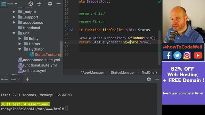The height and width of the screenshot is (115, 205).
Task: Click the @howToCodeWell handle
Action: 183,47
